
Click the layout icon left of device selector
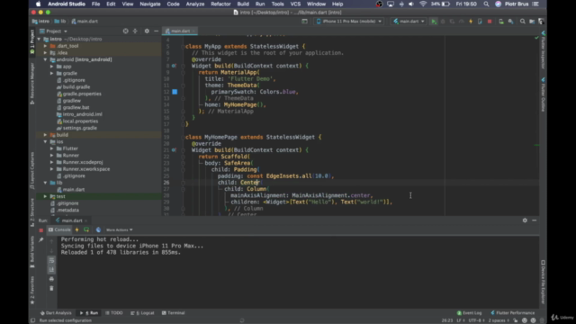(x=304, y=22)
